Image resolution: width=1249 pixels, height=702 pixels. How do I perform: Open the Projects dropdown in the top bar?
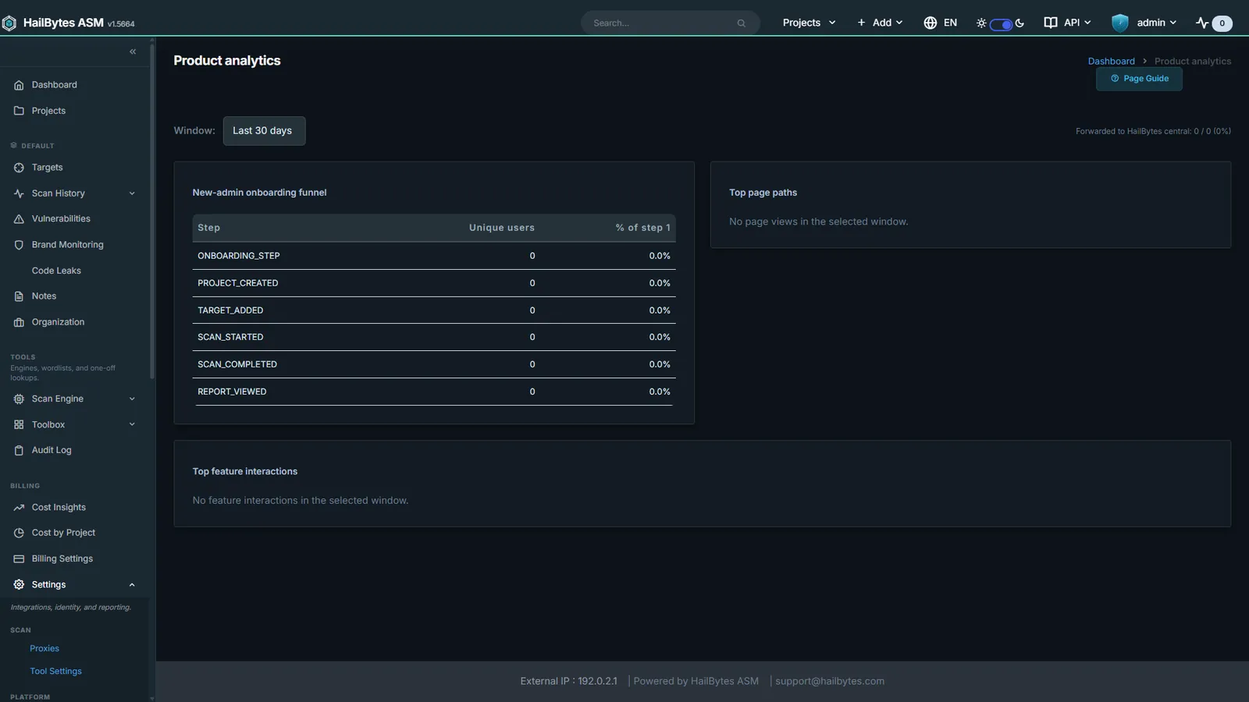[x=809, y=23]
